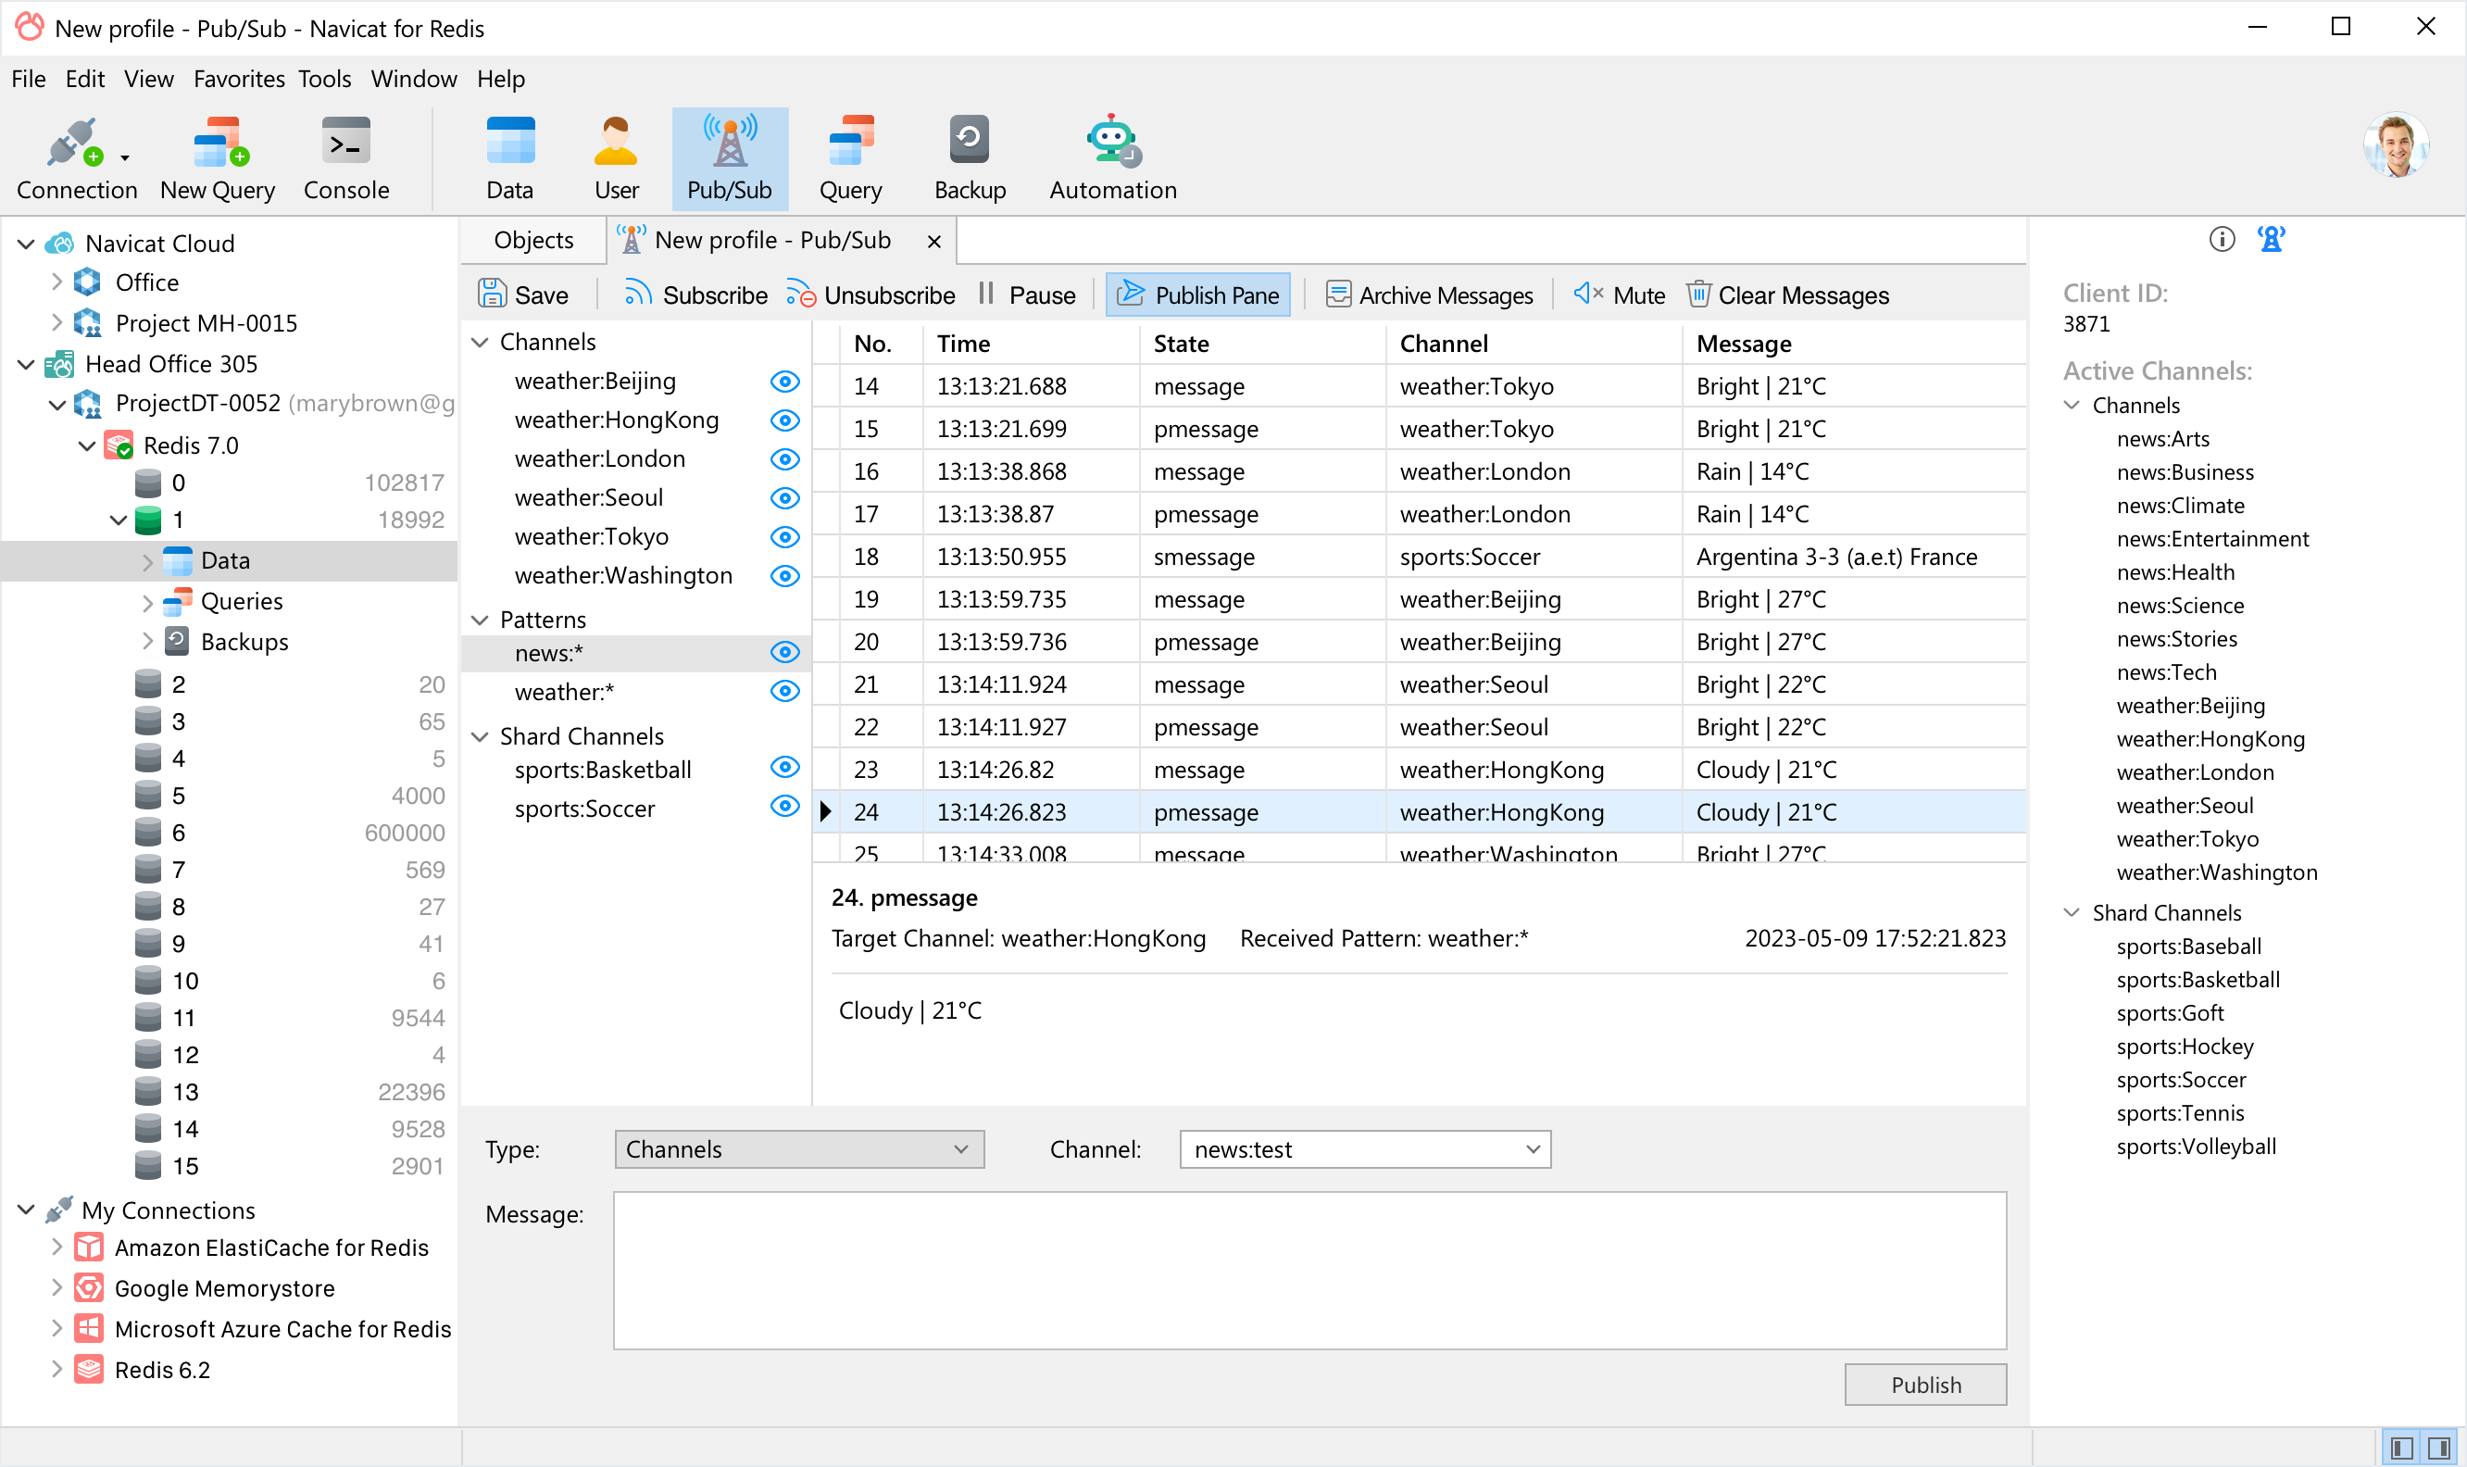The height and width of the screenshot is (1467, 2467).
Task: Open the Tools menu
Action: tap(324, 78)
